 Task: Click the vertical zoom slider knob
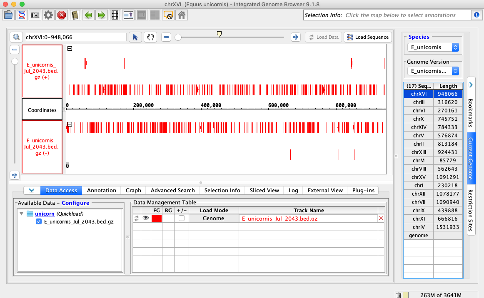point(15,61)
